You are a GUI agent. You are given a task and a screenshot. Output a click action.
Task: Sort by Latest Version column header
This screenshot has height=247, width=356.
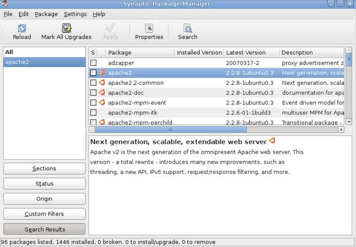click(x=252, y=52)
